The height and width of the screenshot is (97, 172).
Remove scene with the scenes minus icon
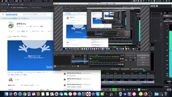point(58,66)
